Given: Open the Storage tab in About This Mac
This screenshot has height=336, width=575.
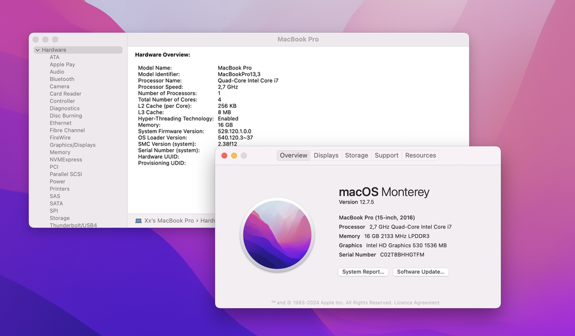Looking at the screenshot, I should click(356, 156).
